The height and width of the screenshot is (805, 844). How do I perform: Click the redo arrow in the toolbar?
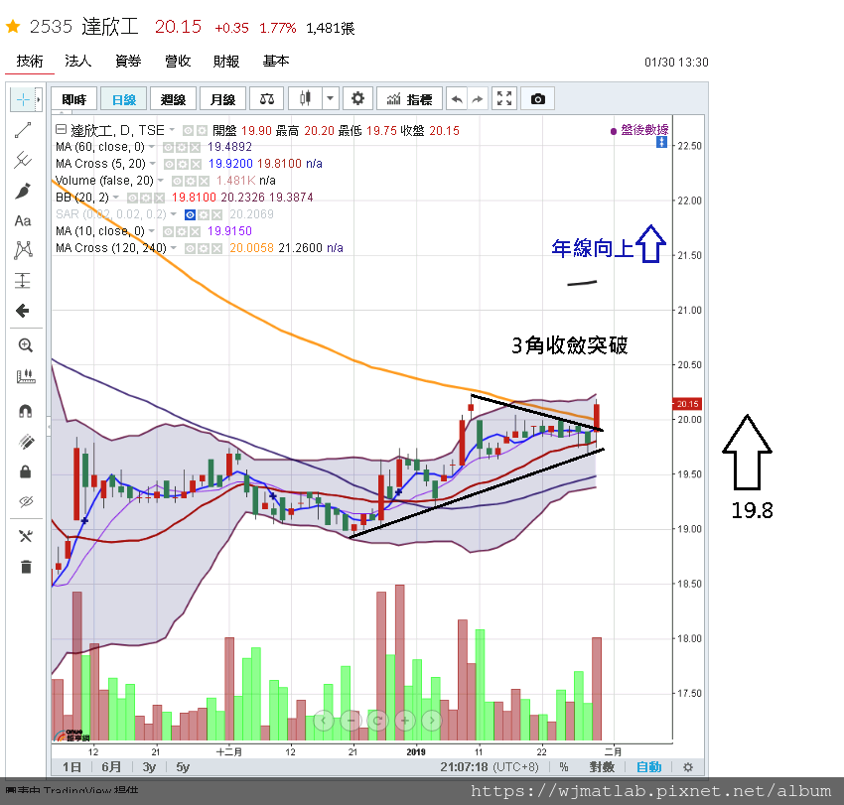coord(477,99)
